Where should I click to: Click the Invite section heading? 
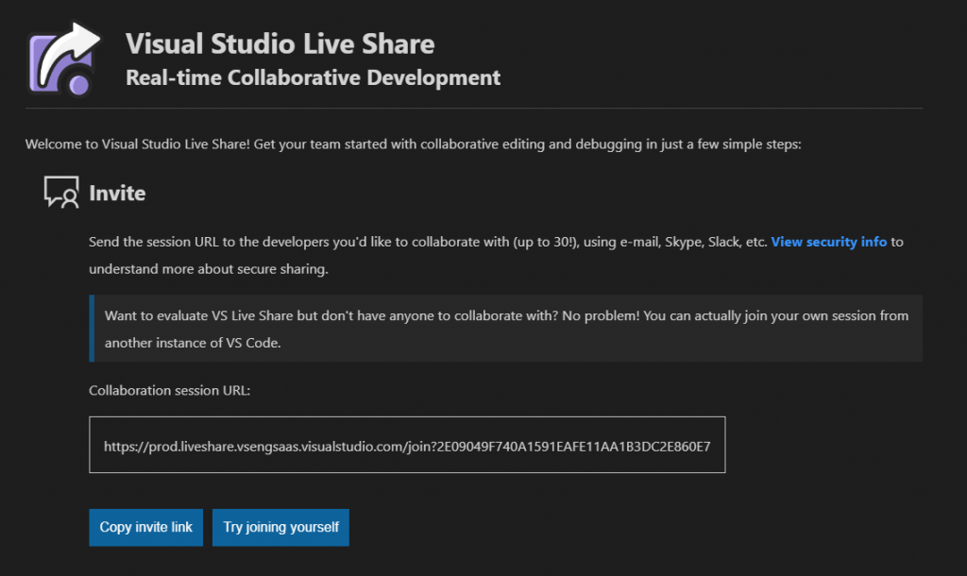[x=117, y=193]
